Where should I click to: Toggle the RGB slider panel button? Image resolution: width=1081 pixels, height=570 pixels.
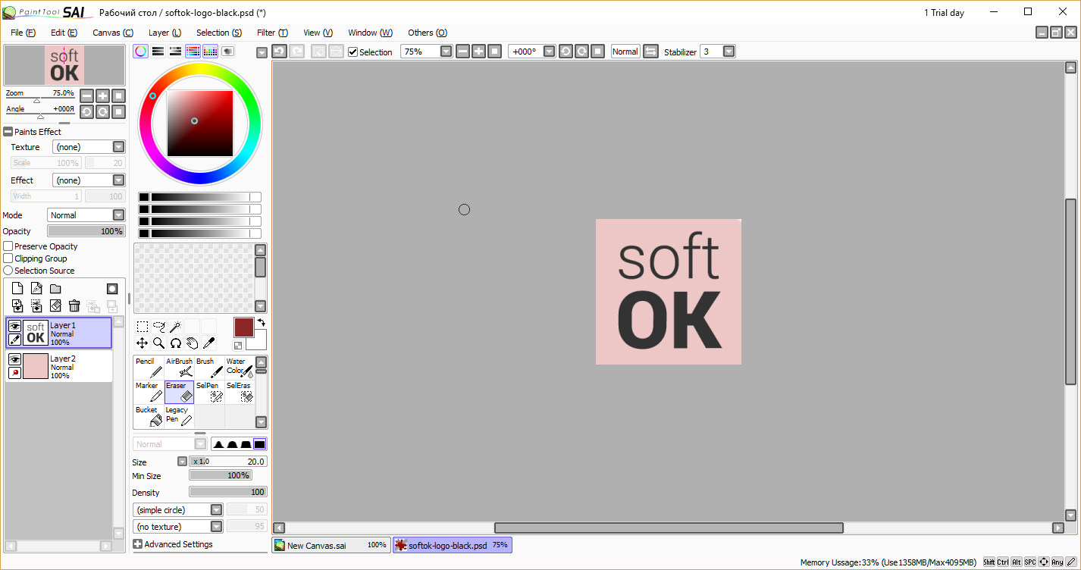(158, 52)
